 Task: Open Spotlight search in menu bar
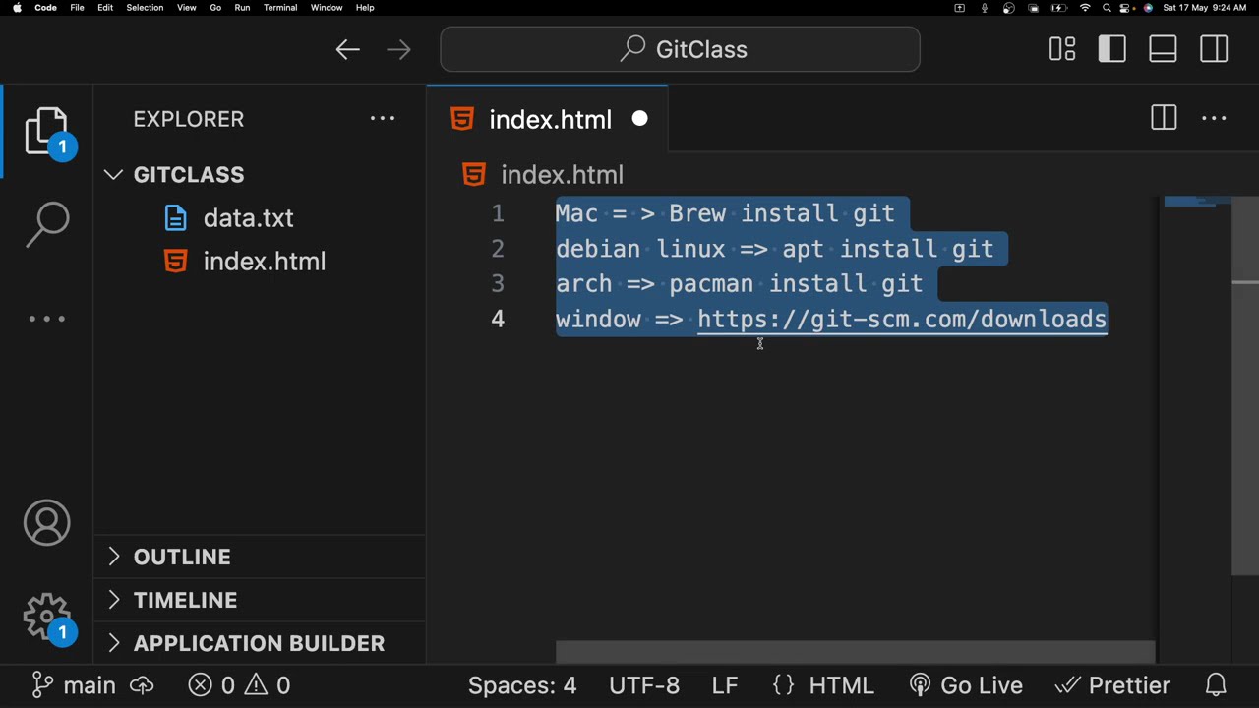click(x=1107, y=8)
